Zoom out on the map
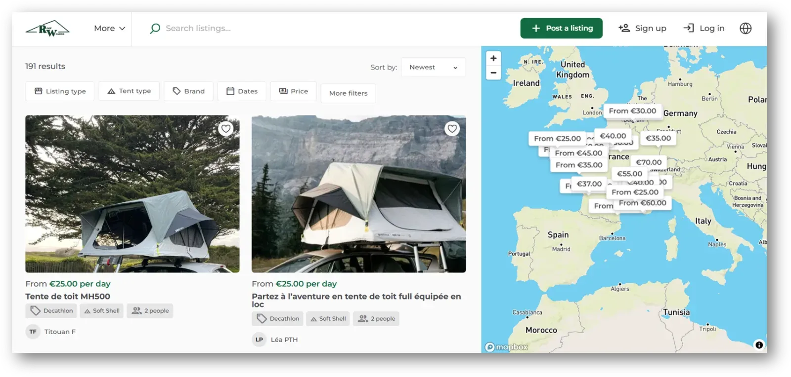The image size is (791, 377). point(493,73)
